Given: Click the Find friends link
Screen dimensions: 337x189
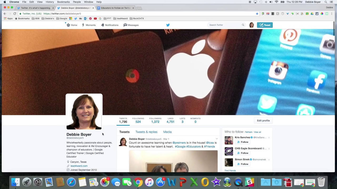Looking at the screenshot, I should pos(230,171).
